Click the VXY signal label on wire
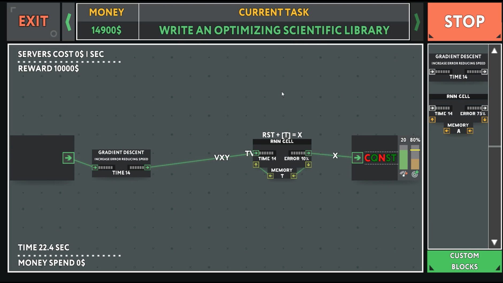The height and width of the screenshot is (283, 503). pyautogui.click(x=222, y=158)
